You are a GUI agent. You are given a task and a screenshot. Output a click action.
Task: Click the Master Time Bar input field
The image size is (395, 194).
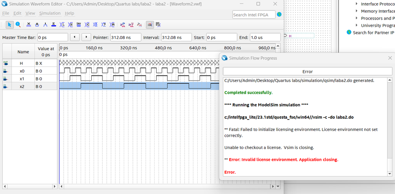pyautogui.click(x=52, y=37)
